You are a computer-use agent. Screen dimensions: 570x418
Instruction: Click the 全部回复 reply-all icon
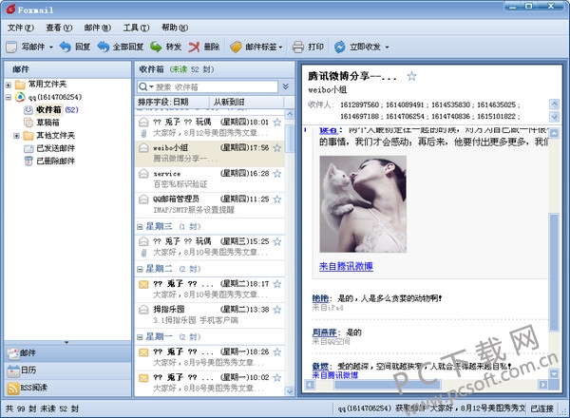click(x=104, y=47)
